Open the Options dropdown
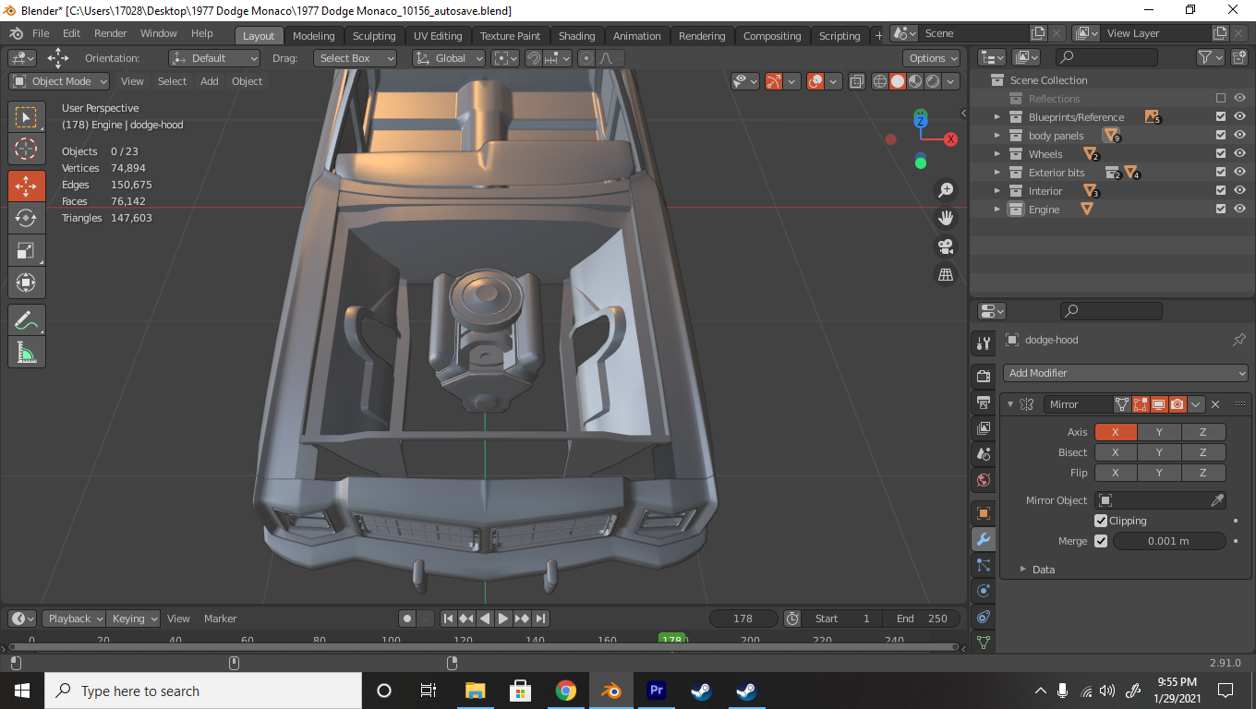This screenshot has height=709, width=1256. [932, 58]
